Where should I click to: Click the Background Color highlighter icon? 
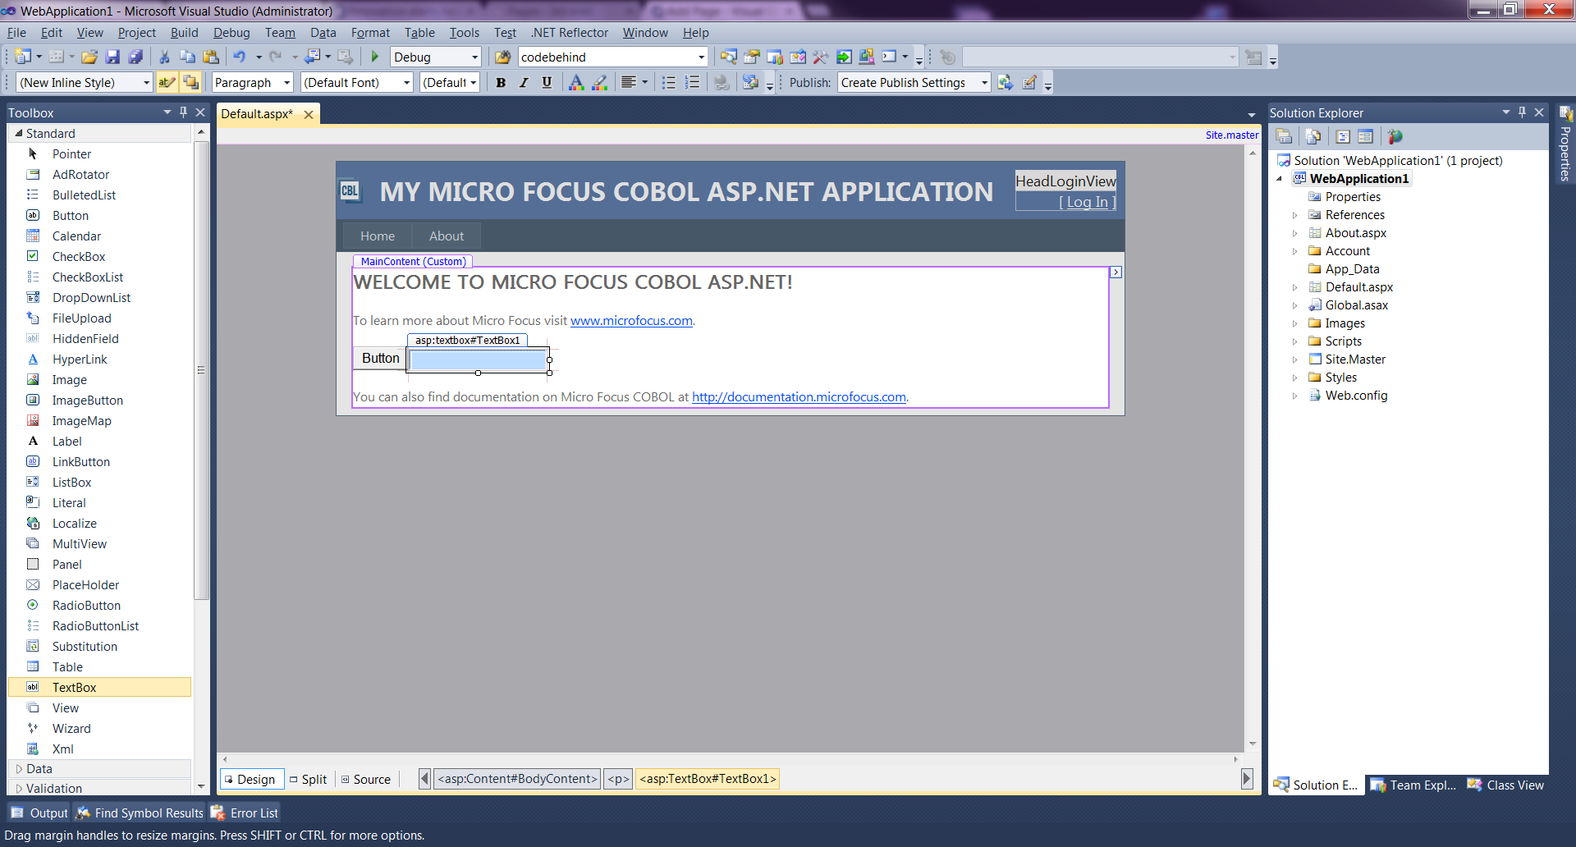coord(600,82)
